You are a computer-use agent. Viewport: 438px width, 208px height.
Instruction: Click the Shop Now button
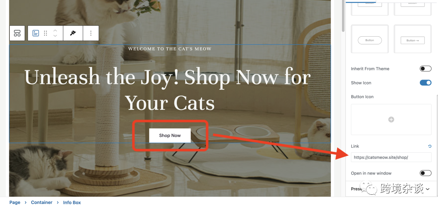(x=170, y=135)
